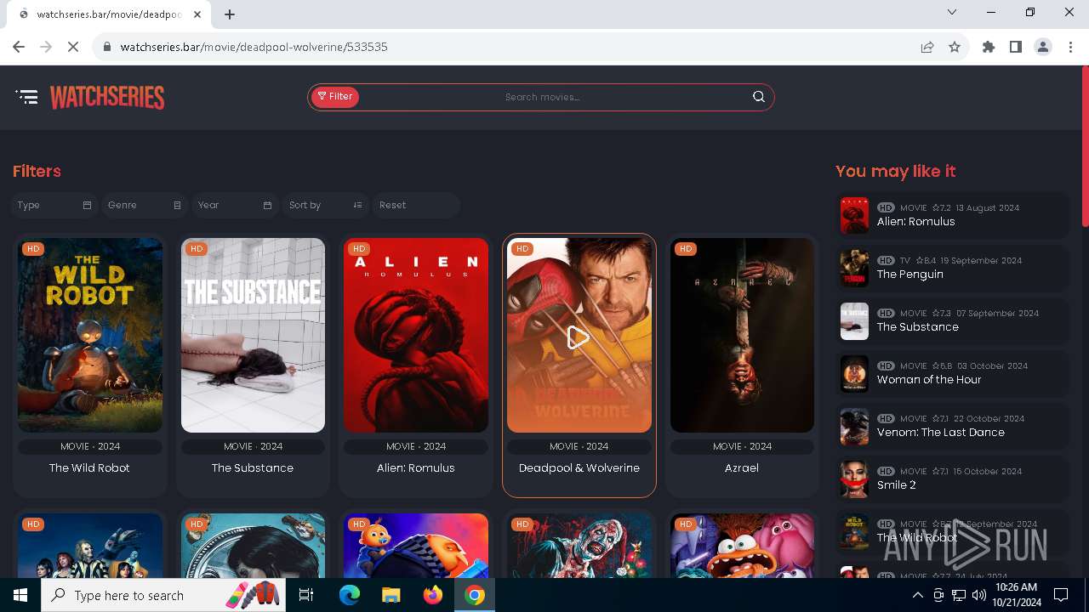Open the Type filter dropdown
This screenshot has height=612, width=1089.
[x=54, y=205]
